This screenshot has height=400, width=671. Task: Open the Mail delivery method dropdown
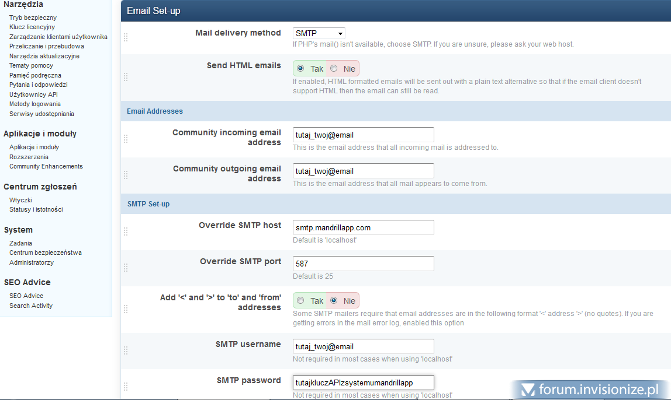319,34
